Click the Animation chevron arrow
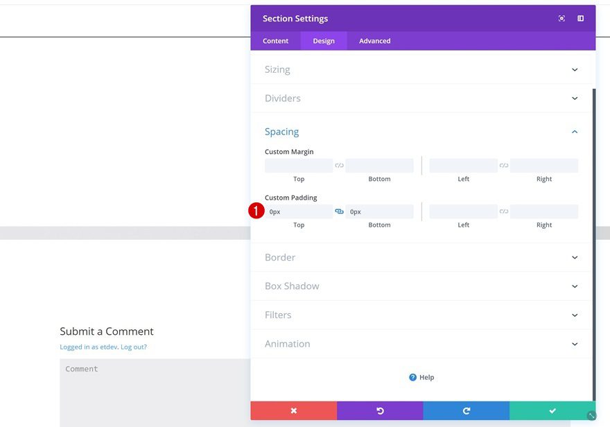This screenshot has height=427, width=610. 575,345
